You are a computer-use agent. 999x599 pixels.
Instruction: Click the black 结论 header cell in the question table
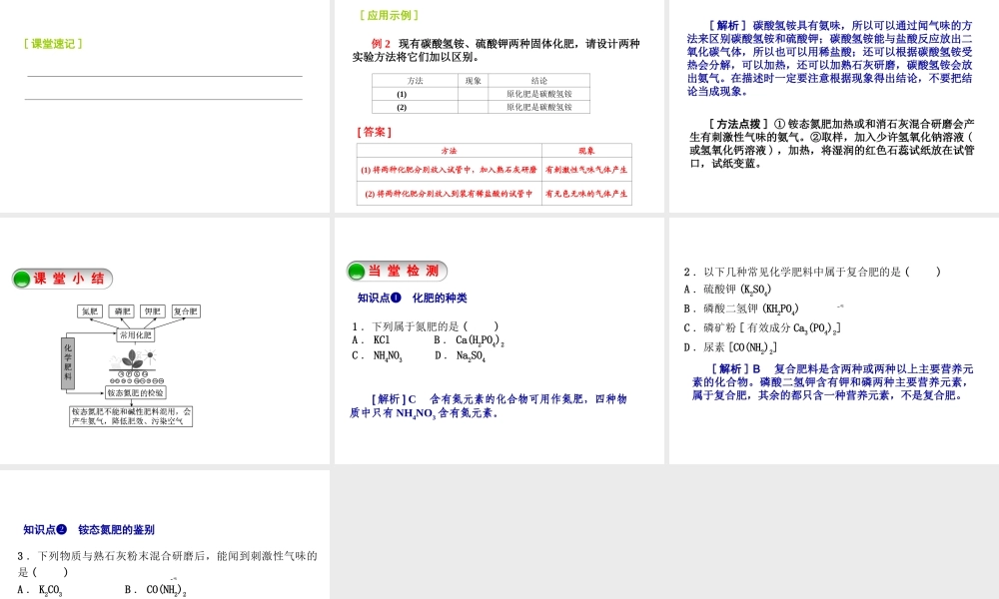point(539,80)
